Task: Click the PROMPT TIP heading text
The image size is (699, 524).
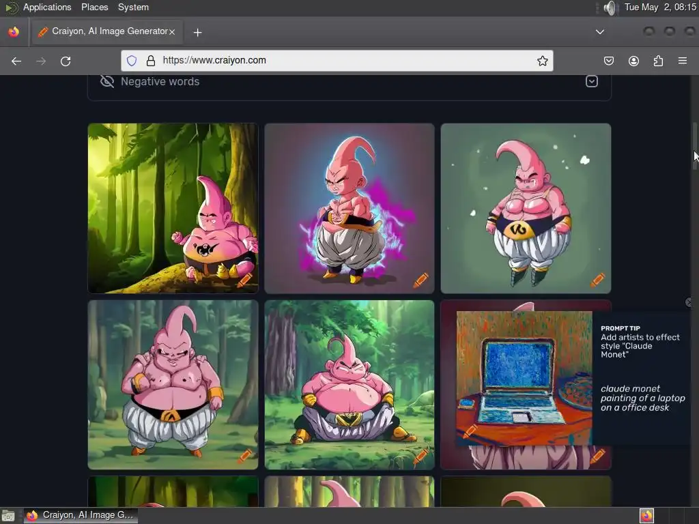Action: coord(620,328)
